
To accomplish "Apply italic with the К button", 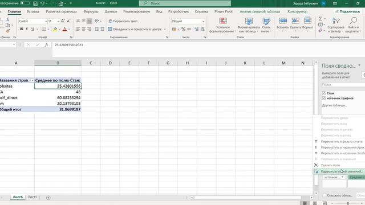I will point(27,29).
